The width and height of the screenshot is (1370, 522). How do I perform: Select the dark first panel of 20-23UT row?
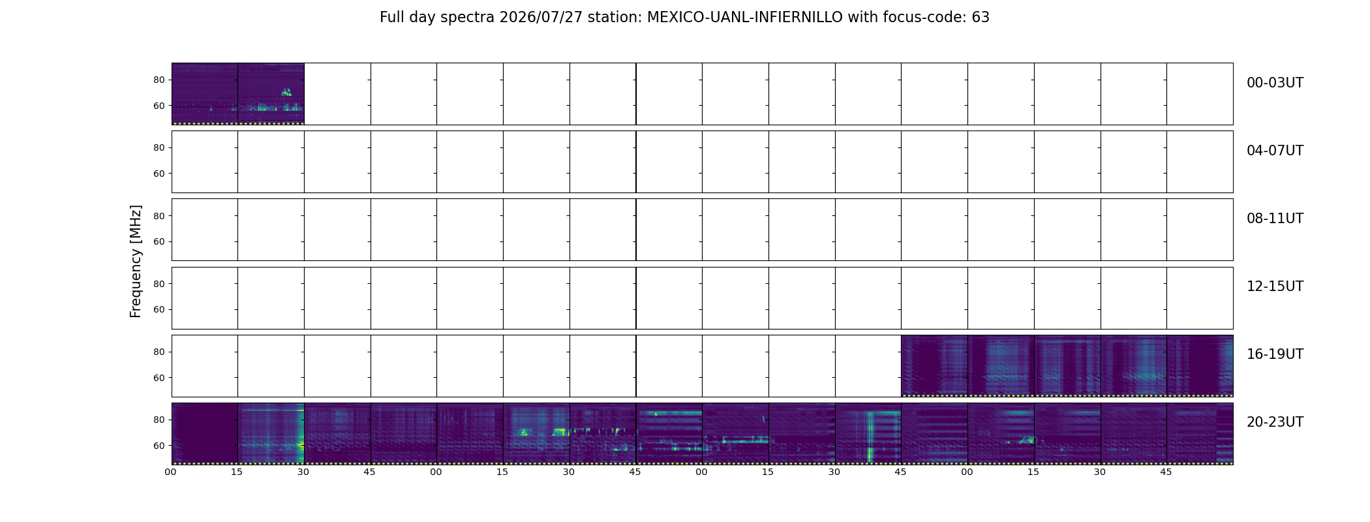point(205,433)
